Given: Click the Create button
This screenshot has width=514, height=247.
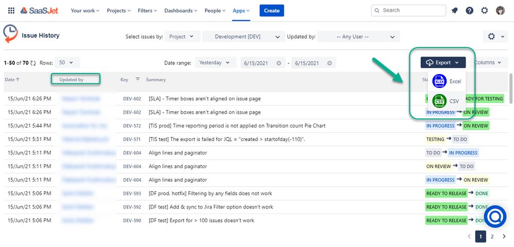Looking at the screenshot, I should pos(272,10).
